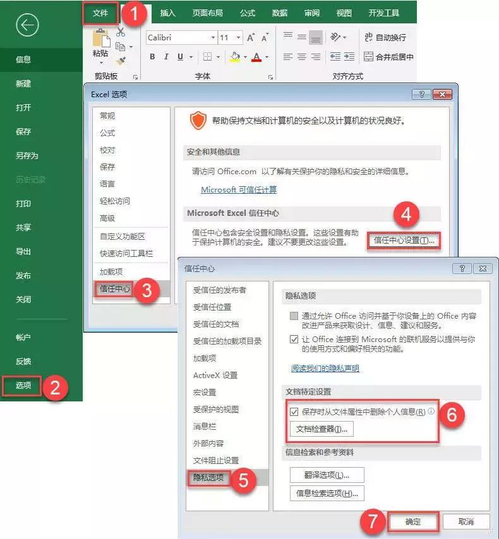
Task: Click the 信息检索选项 button
Action: [327, 494]
